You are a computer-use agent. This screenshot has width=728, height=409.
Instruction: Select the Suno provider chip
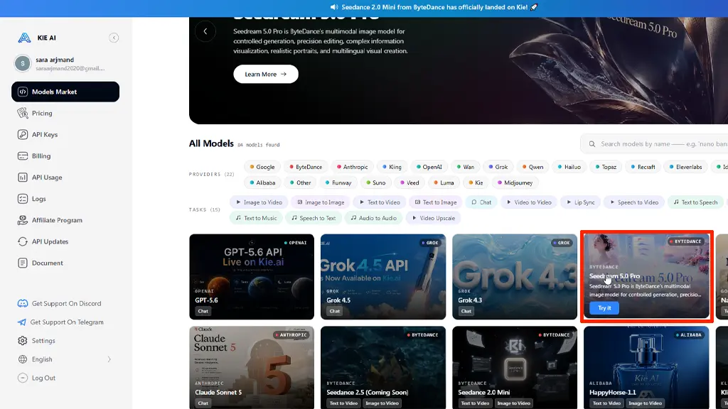tap(375, 182)
